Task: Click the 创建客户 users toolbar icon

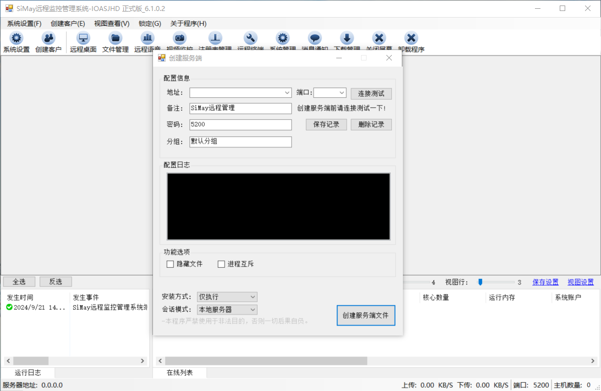Action: pos(48,38)
